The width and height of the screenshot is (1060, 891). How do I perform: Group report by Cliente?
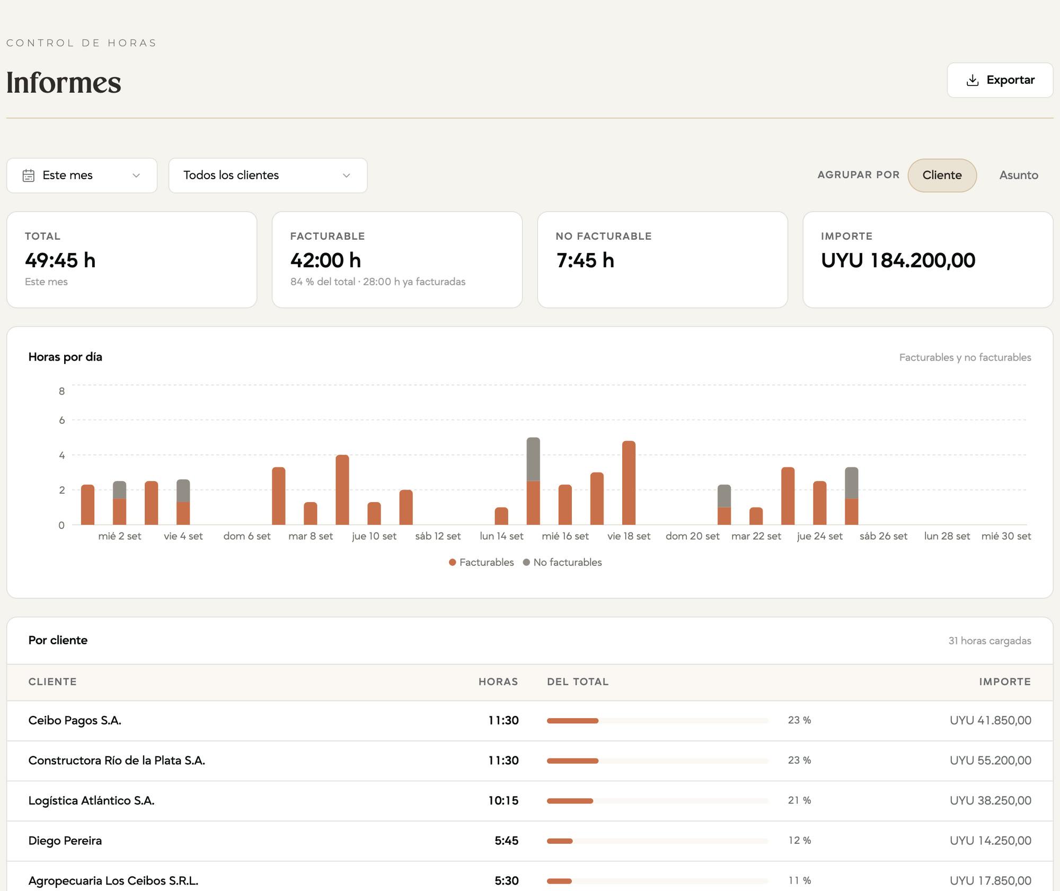942,175
